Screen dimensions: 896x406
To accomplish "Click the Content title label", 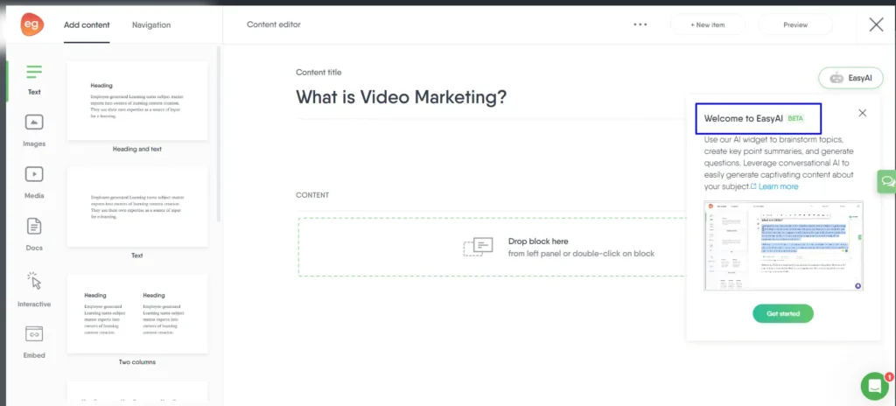I will [318, 72].
